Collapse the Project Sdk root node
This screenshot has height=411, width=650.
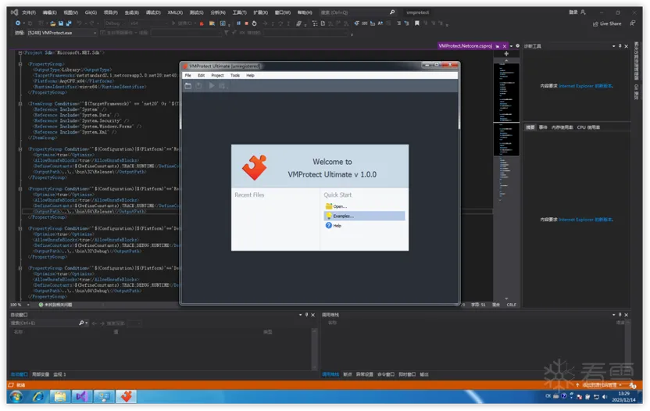20,52
